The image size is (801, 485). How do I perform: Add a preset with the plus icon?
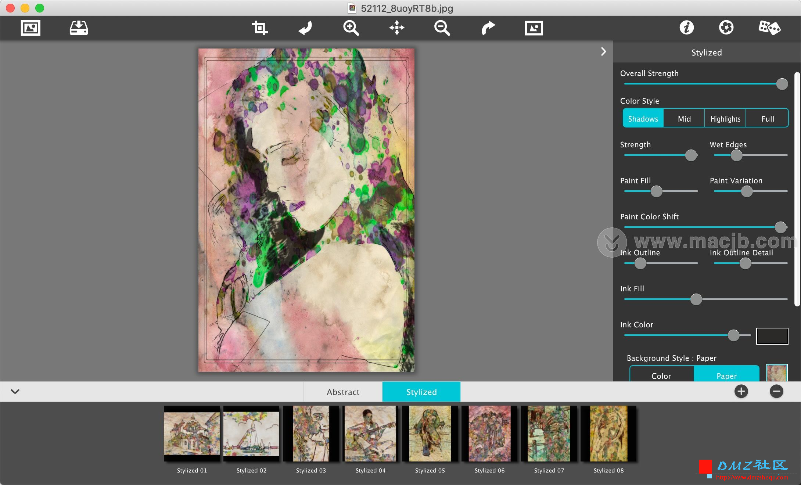pos(741,391)
